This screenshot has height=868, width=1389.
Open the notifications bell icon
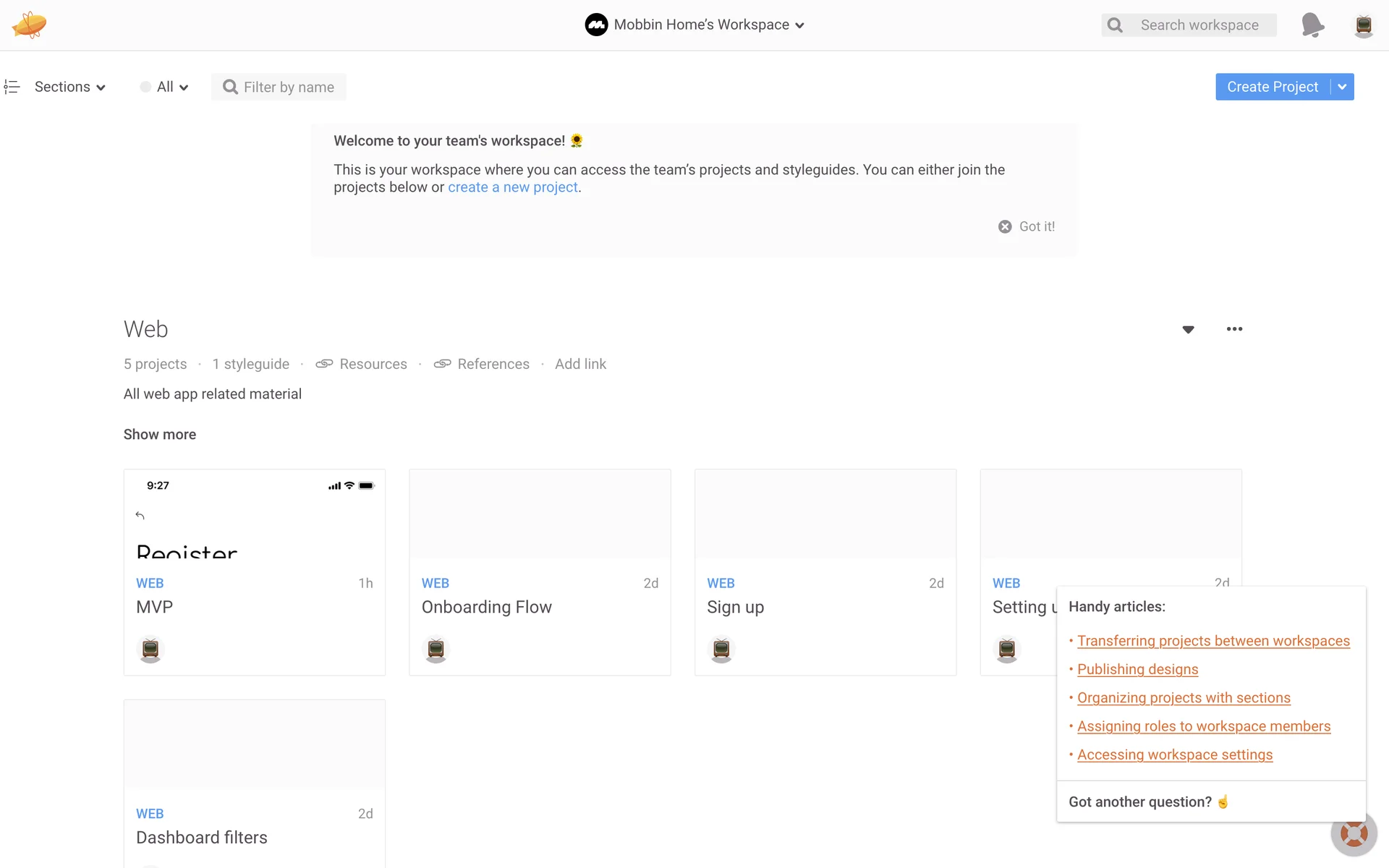(x=1312, y=25)
